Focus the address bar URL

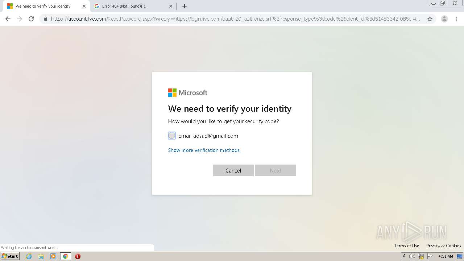[x=236, y=19]
